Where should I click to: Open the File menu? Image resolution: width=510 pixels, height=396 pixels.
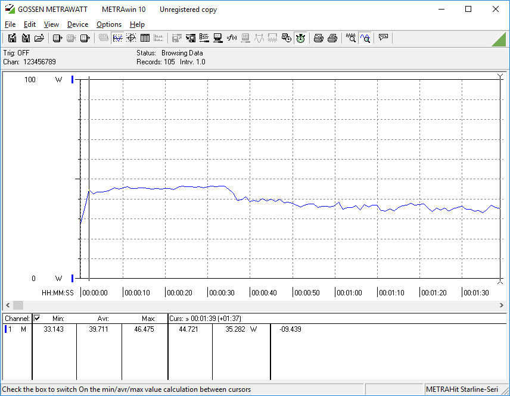click(10, 24)
